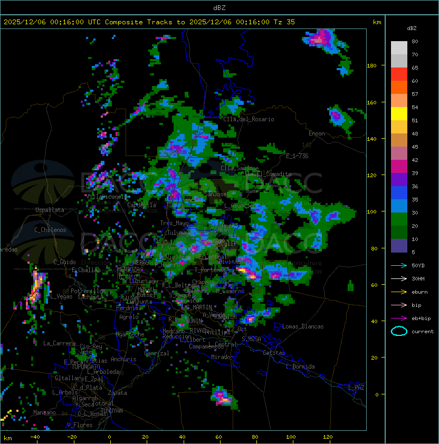This screenshot has width=439, height=444.
Task: Click the 'Clla.del_Rosario' place label
Action: point(249,119)
